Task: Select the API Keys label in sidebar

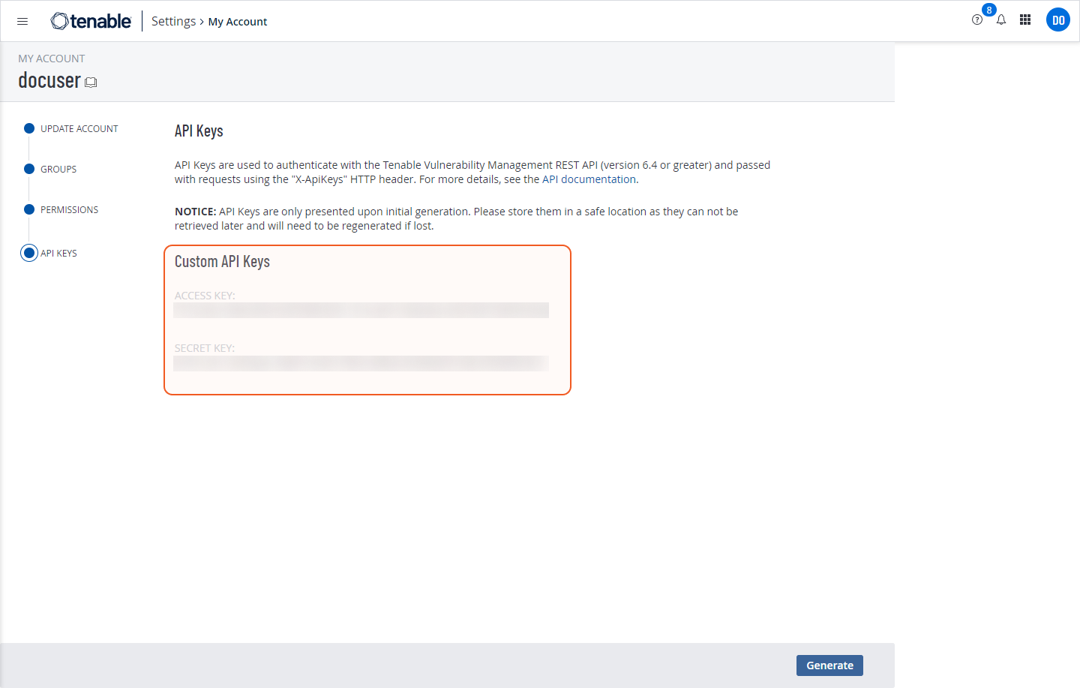Action: 58,254
